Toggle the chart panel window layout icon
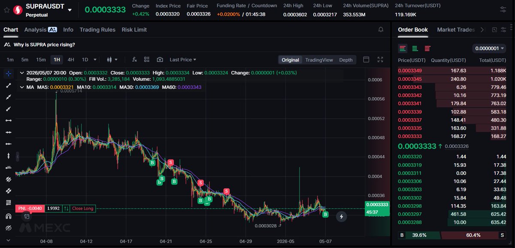This screenshot has width=515, height=248. [x=366, y=60]
